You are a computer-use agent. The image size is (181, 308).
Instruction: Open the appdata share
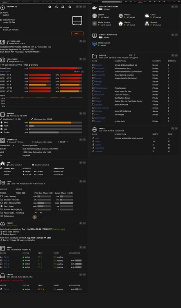99,104
